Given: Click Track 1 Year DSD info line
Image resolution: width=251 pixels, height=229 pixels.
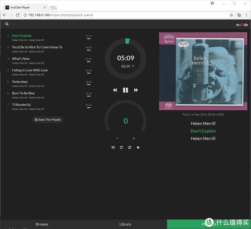Looking at the screenshot, I should click(203, 114).
